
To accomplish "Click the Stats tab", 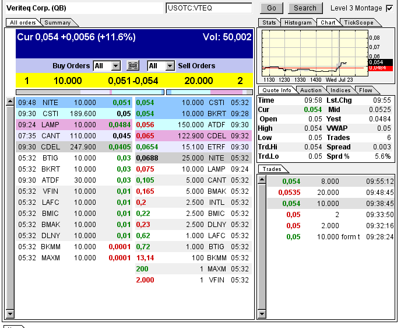I will pos(269,23).
